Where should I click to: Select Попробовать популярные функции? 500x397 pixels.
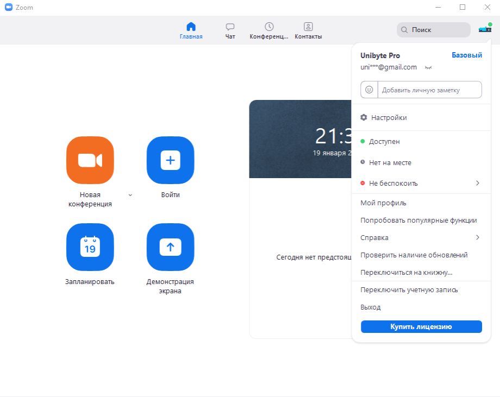(421, 220)
